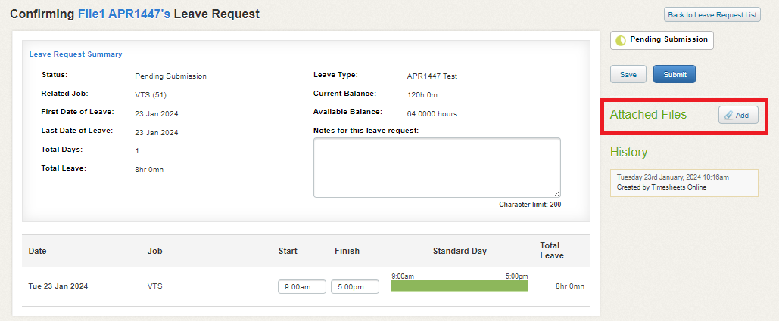
Task: Click the Pending Submission status icon
Action: 621,41
